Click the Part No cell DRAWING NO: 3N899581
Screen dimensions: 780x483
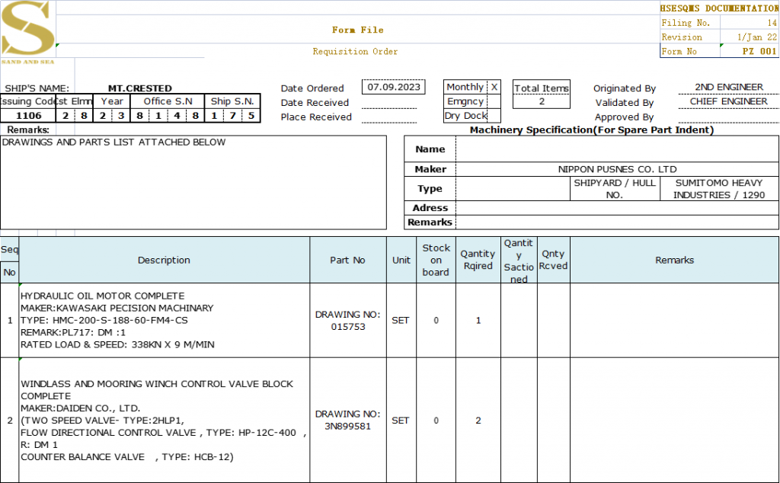347,420
